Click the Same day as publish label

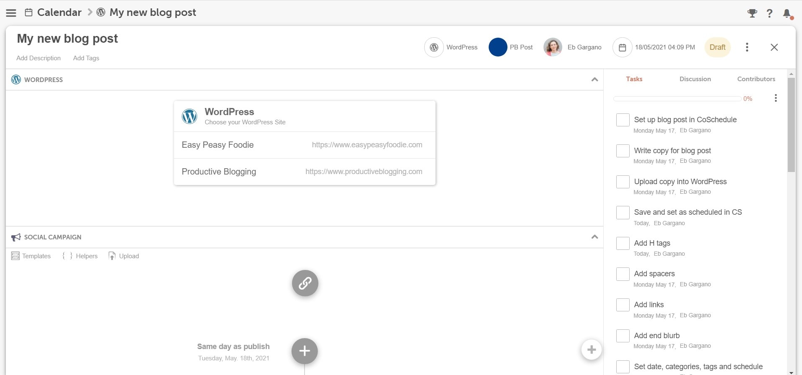tap(233, 347)
